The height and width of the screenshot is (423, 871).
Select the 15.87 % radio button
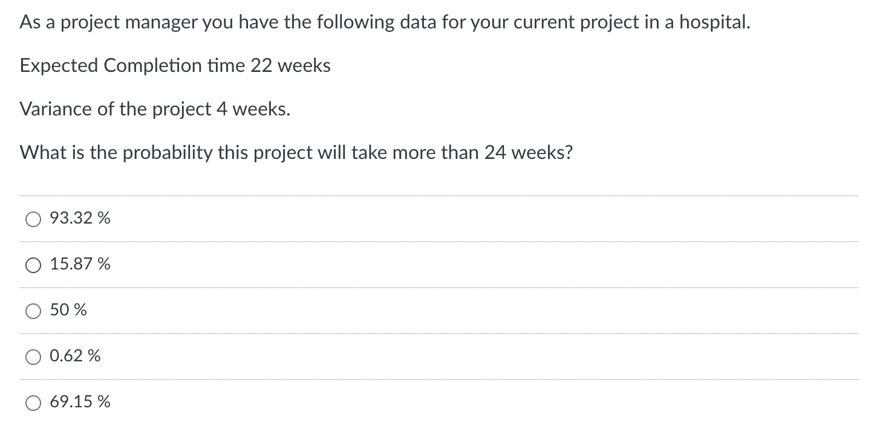33,265
